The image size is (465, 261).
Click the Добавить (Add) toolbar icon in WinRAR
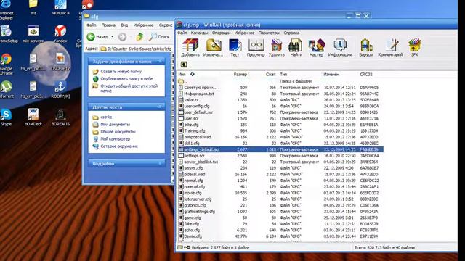click(x=190, y=47)
